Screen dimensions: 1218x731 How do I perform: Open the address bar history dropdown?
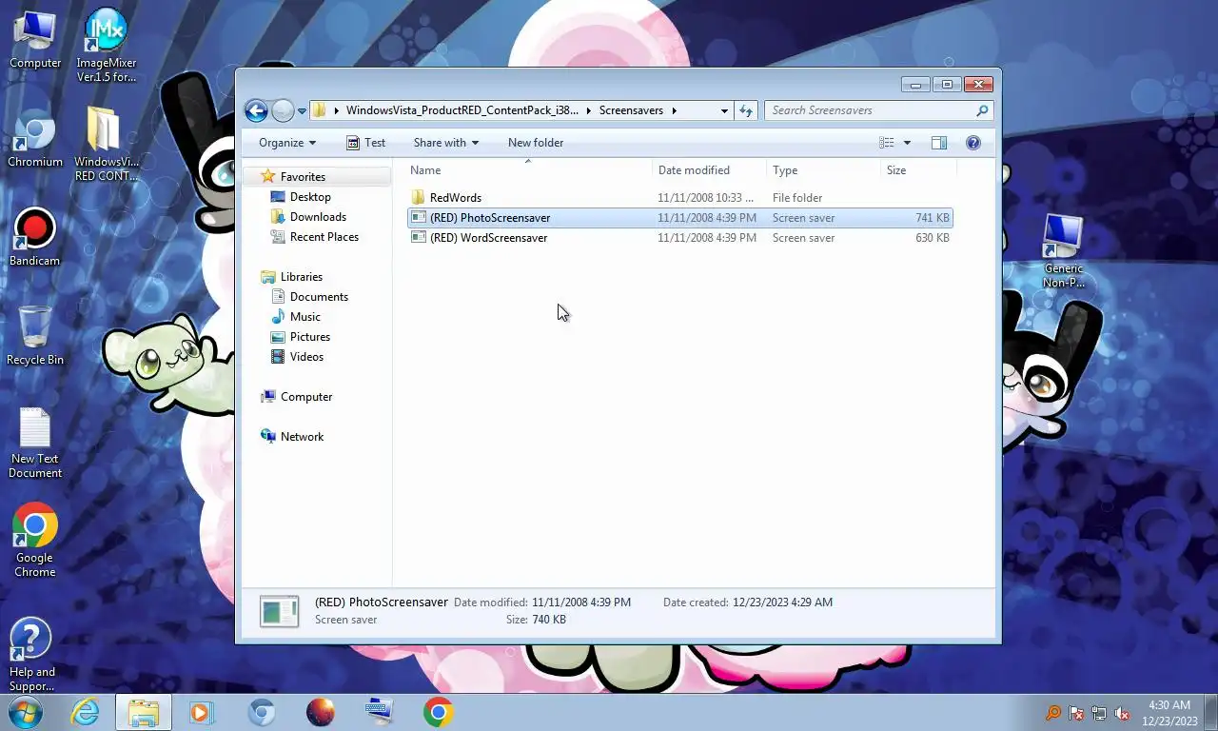(724, 110)
